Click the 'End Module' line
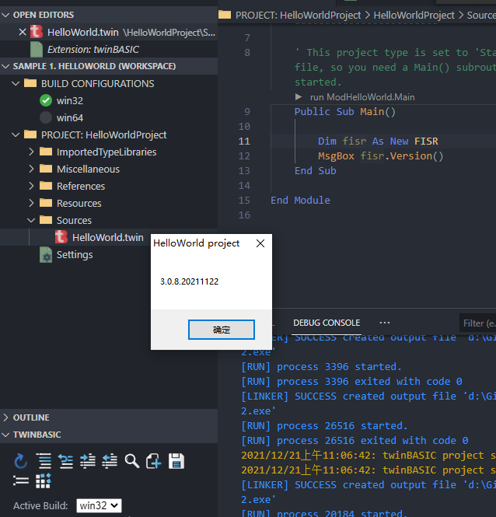The width and height of the screenshot is (496, 517). (x=300, y=200)
